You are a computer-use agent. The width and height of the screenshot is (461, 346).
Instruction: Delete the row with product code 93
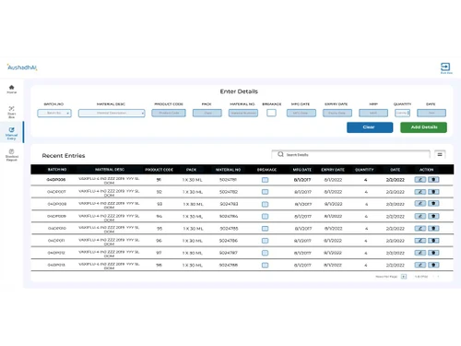coord(433,204)
